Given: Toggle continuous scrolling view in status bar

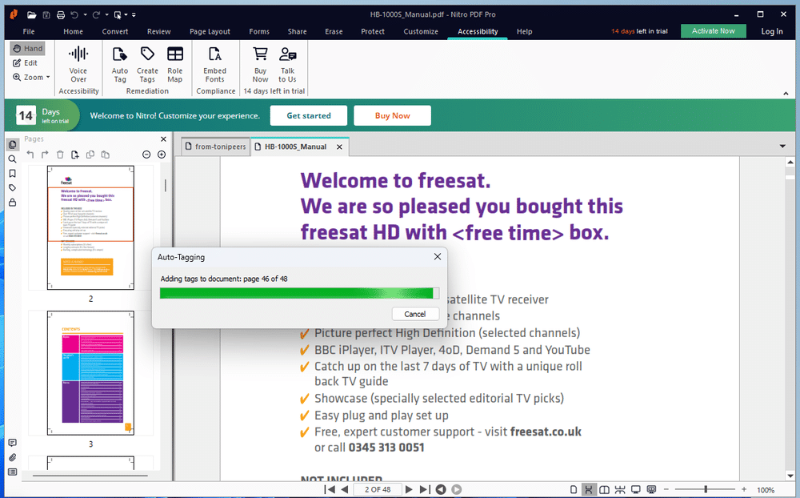Looking at the screenshot, I should tap(590, 488).
